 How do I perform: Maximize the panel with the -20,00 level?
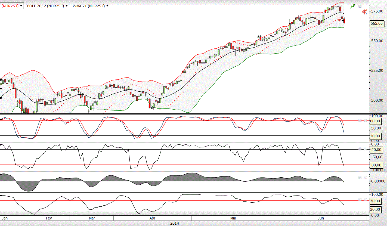[x=360, y=149]
